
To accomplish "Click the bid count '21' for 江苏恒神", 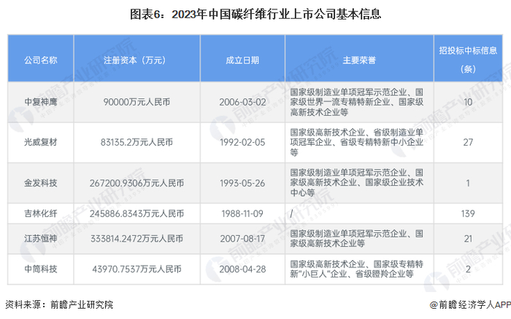I will point(468,239).
